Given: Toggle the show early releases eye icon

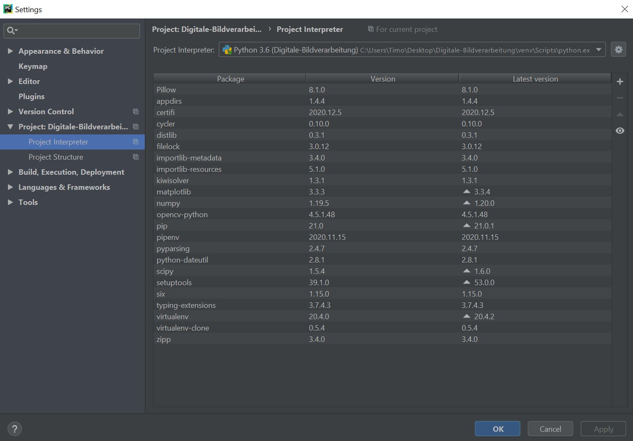Looking at the screenshot, I should click(x=620, y=131).
